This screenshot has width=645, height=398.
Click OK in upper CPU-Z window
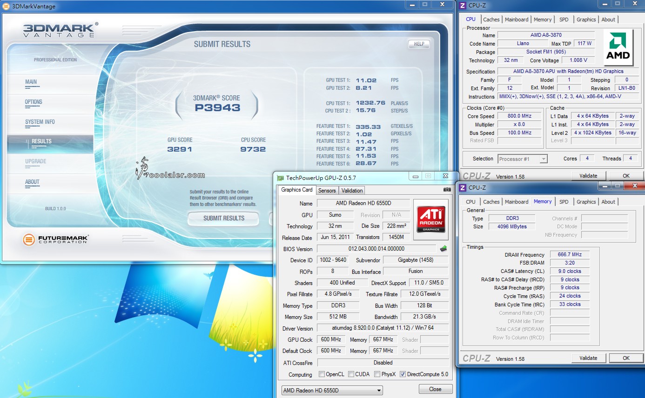[626, 176]
